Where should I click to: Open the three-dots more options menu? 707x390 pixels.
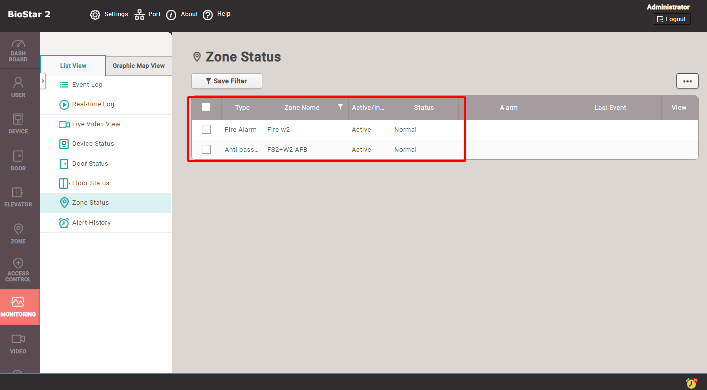pyautogui.click(x=687, y=81)
